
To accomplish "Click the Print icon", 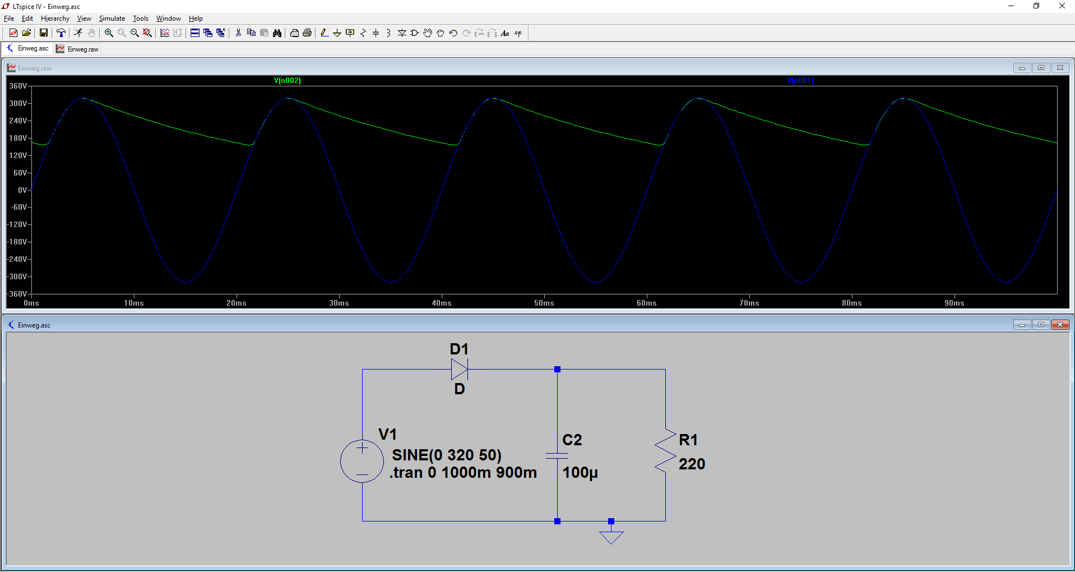I will pyautogui.click(x=307, y=33).
